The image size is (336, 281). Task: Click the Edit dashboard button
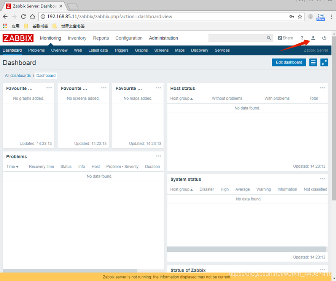tap(289, 62)
